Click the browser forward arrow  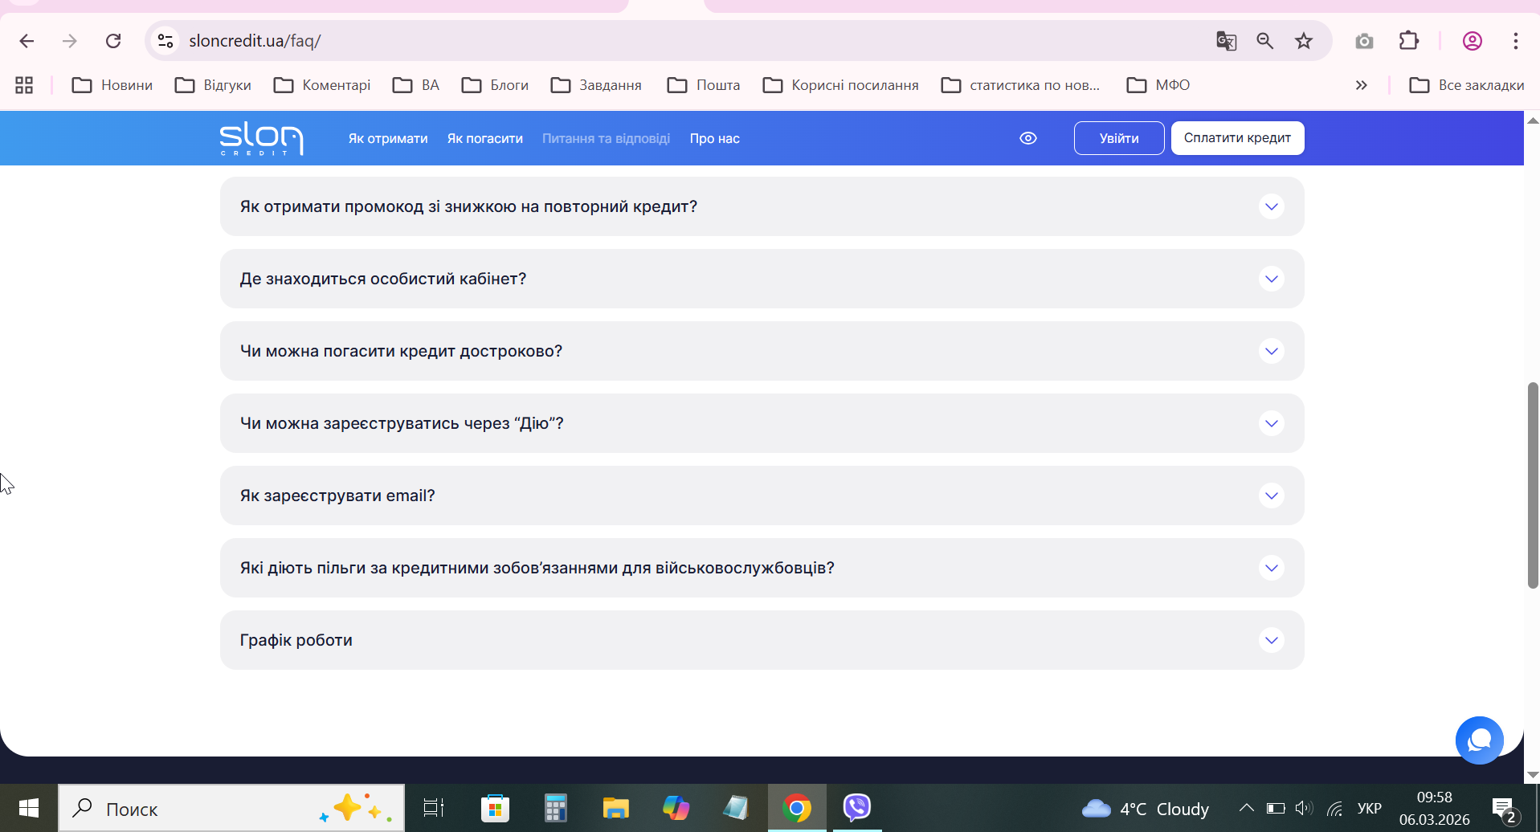[x=70, y=41]
